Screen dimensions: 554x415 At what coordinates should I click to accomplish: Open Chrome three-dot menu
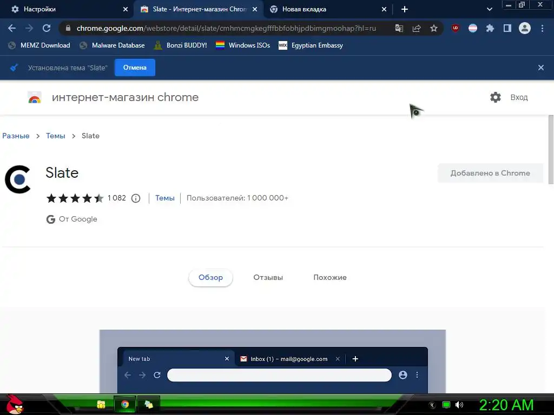pyautogui.click(x=542, y=28)
